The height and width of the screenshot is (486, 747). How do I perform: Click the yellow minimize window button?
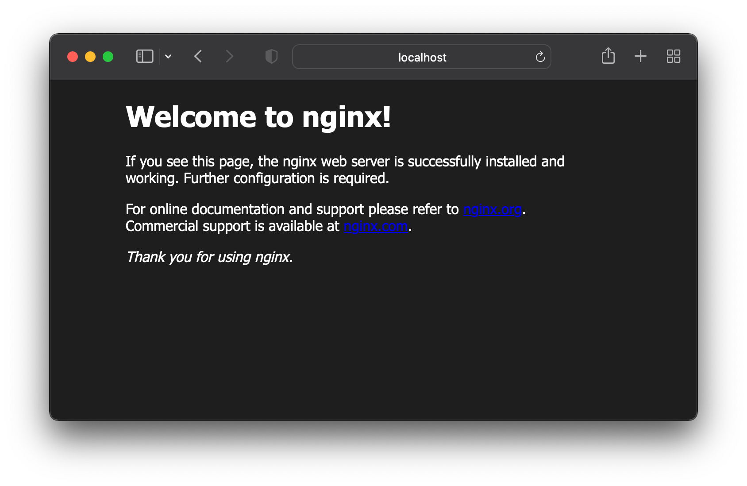pyautogui.click(x=90, y=56)
